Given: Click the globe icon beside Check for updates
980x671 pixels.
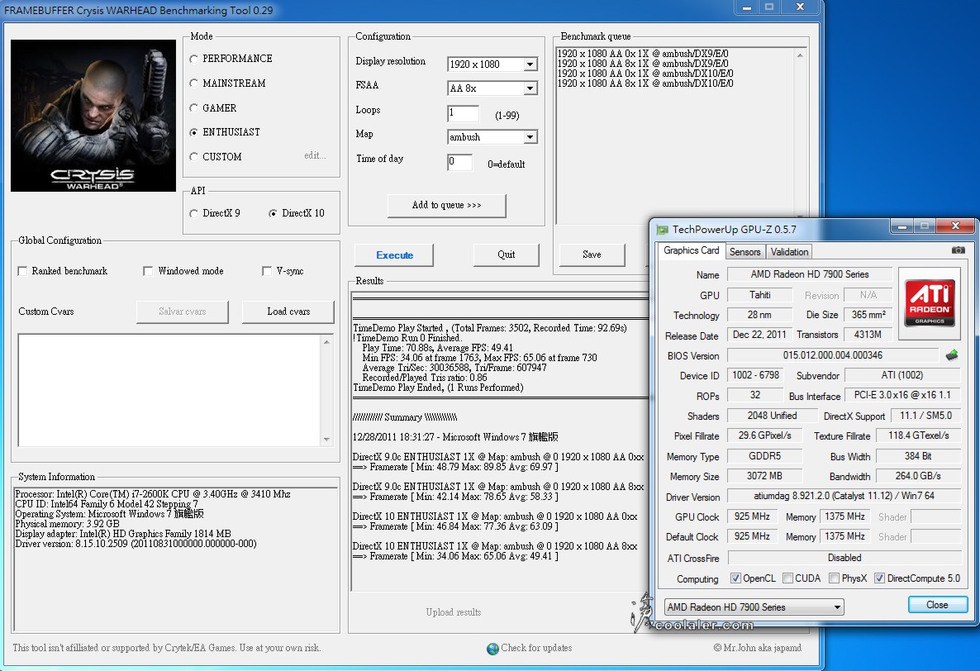Looking at the screenshot, I should click(492, 649).
